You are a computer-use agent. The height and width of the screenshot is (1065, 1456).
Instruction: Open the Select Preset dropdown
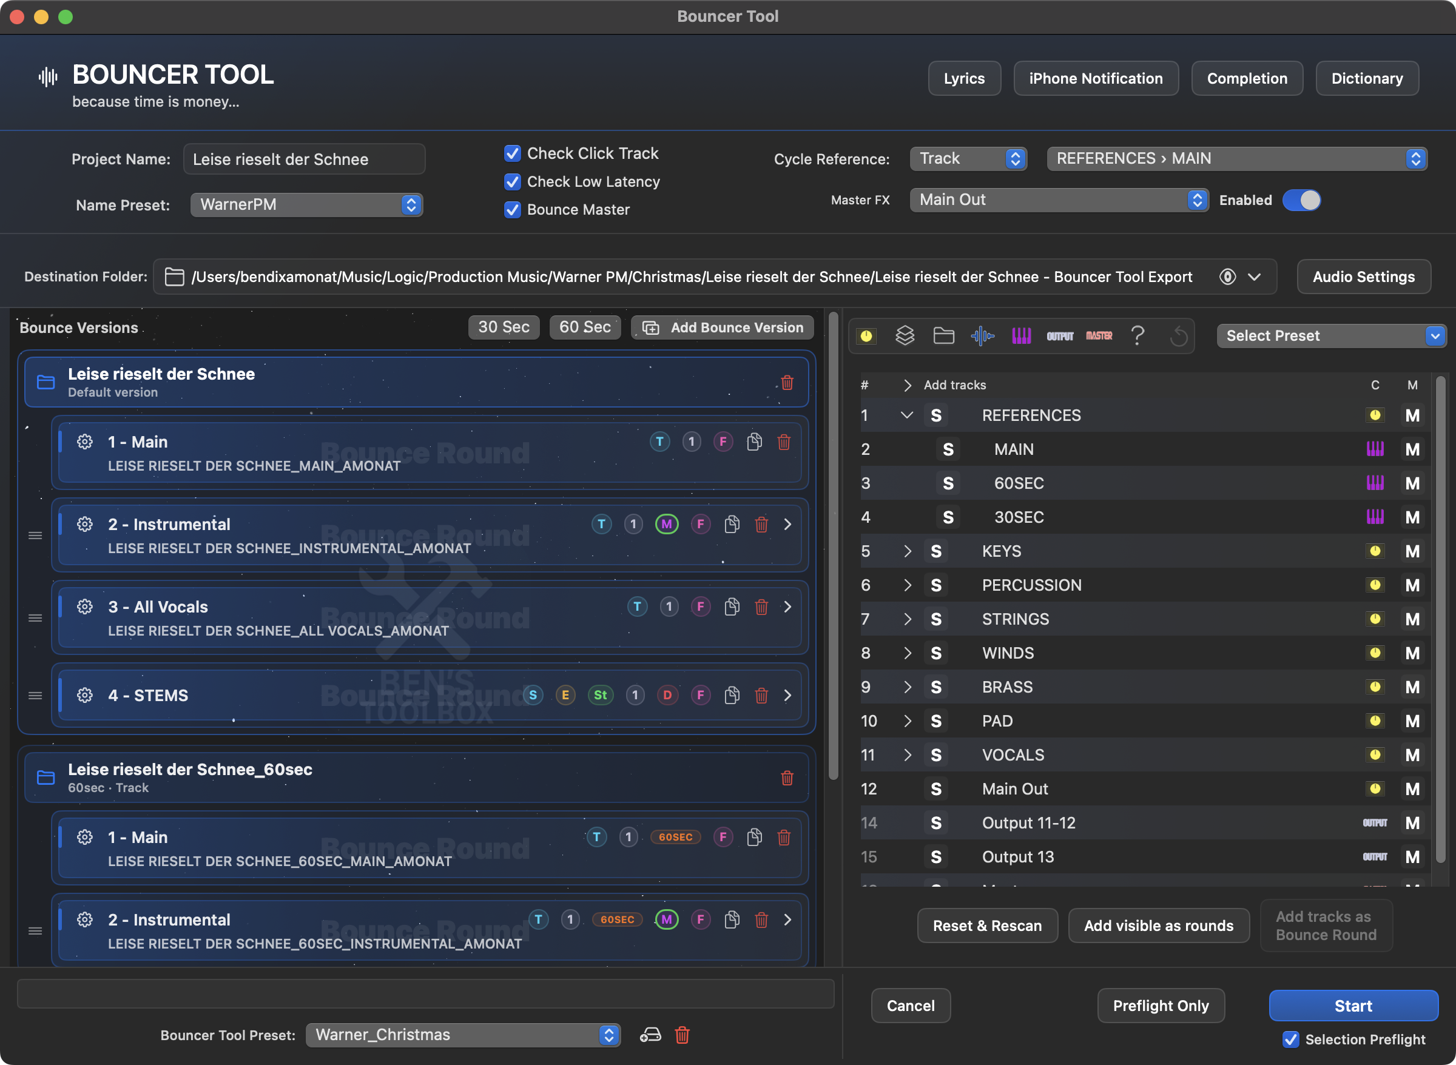pyautogui.click(x=1331, y=336)
